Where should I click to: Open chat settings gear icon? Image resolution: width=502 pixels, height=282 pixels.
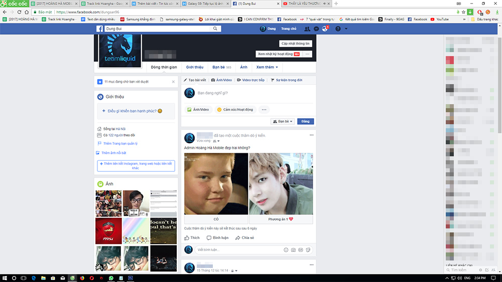click(x=480, y=270)
